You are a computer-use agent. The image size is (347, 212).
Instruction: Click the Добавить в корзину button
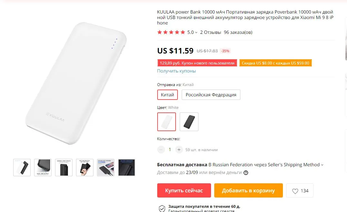click(x=248, y=190)
